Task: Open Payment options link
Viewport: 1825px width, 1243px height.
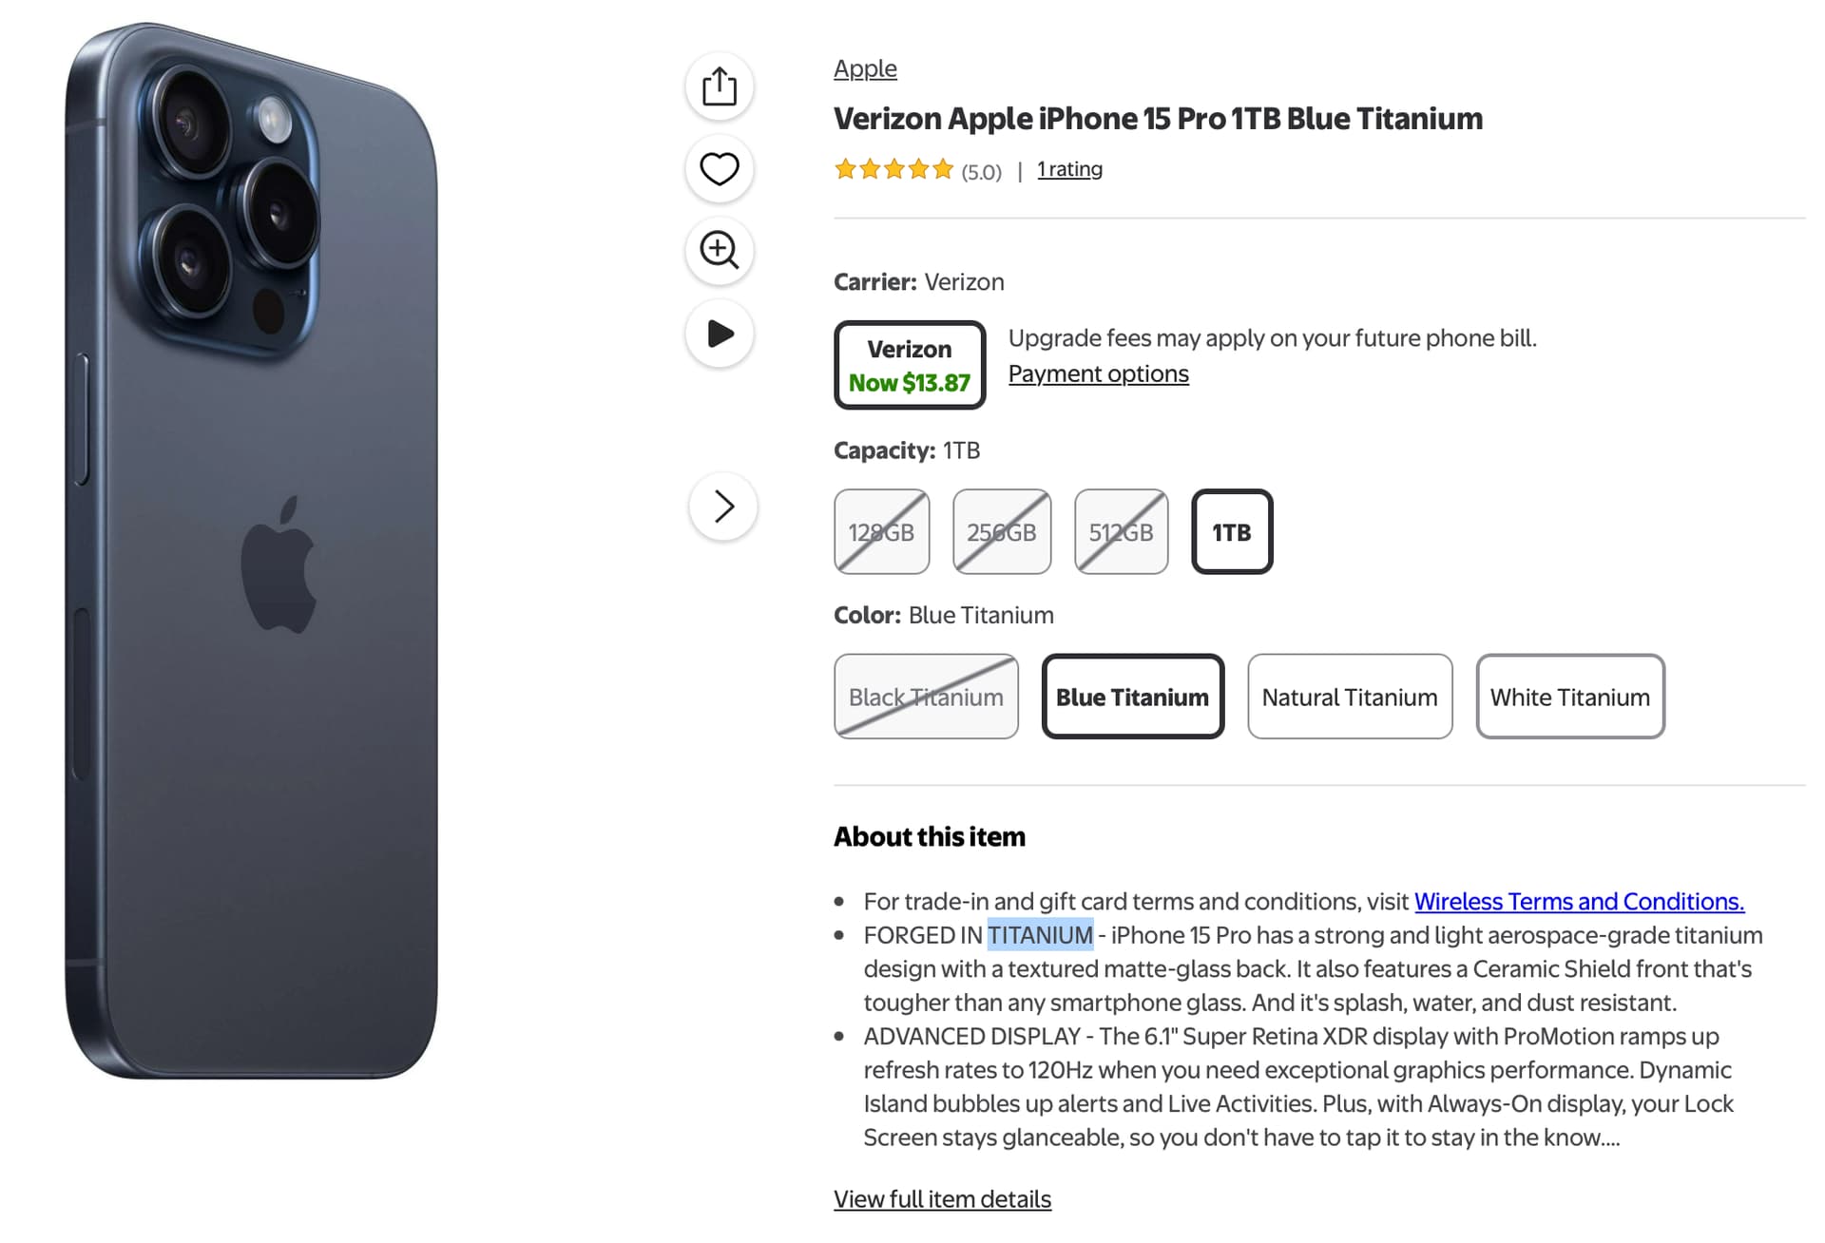Action: (1098, 374)
